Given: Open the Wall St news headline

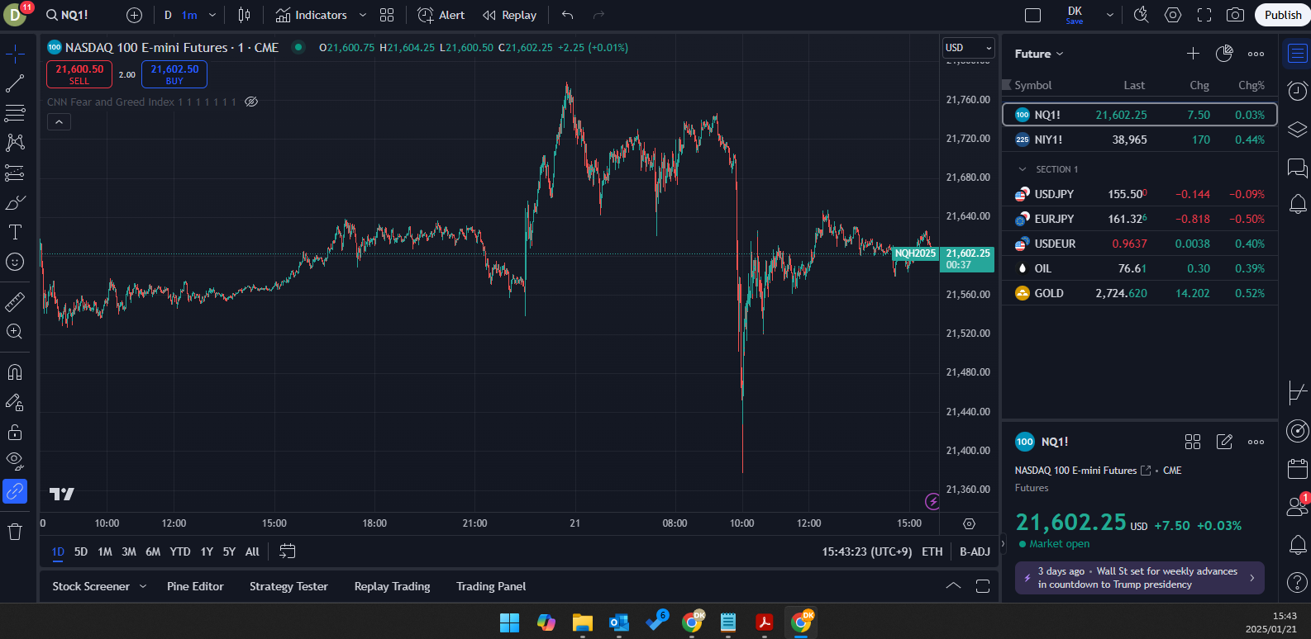Looking at the screenshot, I should pos(1140,578).
